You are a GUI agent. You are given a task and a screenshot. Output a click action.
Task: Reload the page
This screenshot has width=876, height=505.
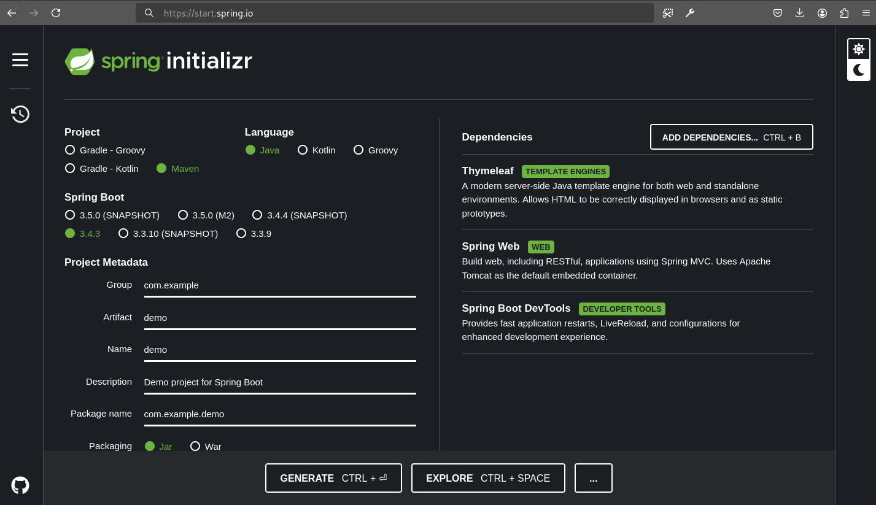pos(56,13)
